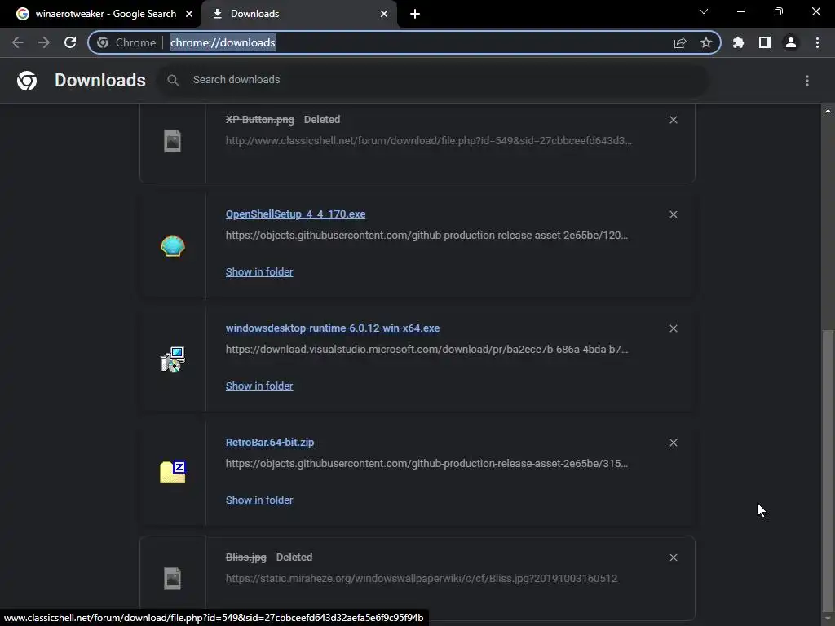Bookmark this page with the star icon
Image resolution: width=835 pixels, height=626 pixels.
[705, 42]
